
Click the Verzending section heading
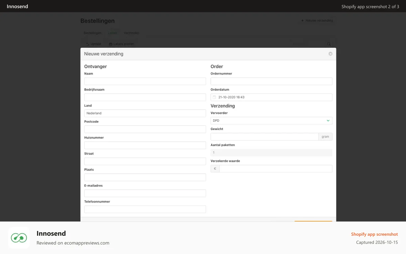(223, 106)
